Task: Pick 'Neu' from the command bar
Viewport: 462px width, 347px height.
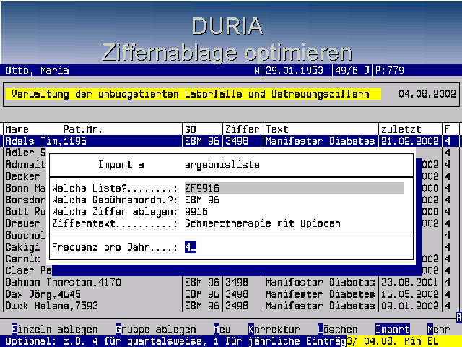Action: pos(222,330)
